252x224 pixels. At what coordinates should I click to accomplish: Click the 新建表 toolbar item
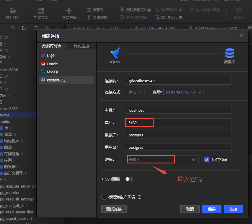[95, 10]
